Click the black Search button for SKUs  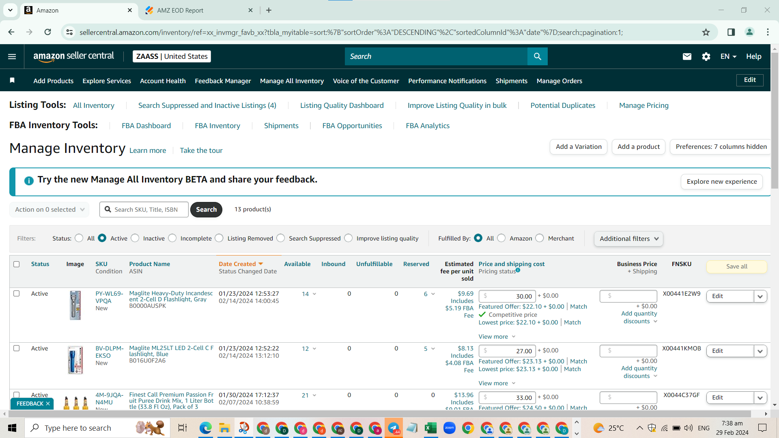[x=206, y=209]
